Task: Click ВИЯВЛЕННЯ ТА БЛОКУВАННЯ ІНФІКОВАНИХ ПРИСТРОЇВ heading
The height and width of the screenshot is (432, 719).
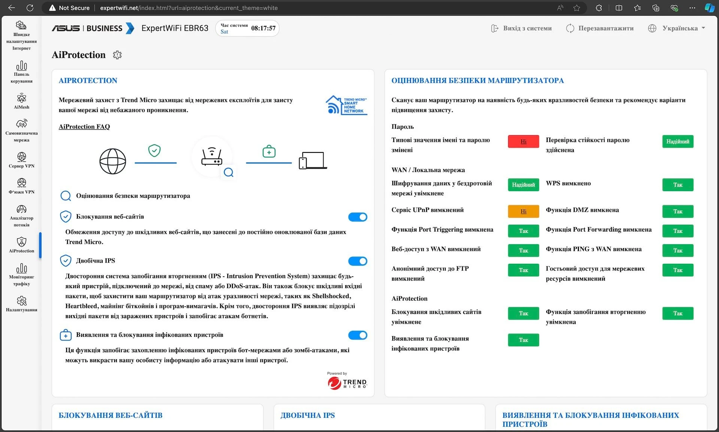Action: coord(591,420)
